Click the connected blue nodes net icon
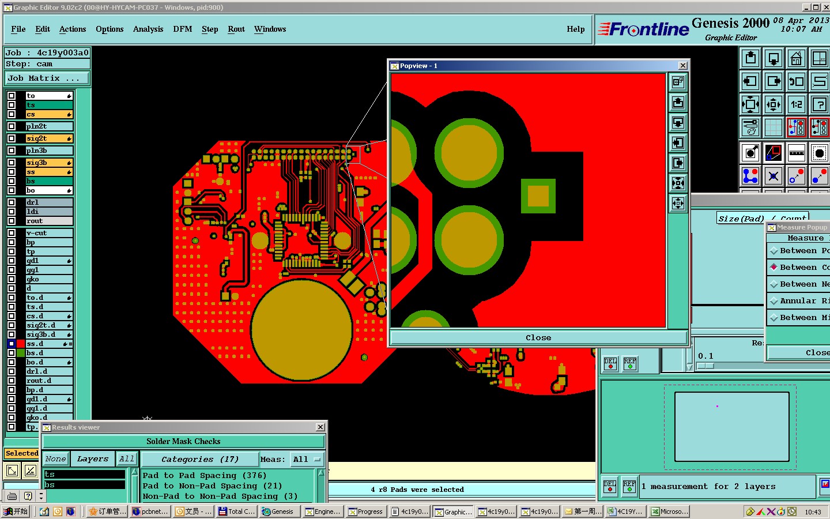The image size is (830, 519). [750, 176]
